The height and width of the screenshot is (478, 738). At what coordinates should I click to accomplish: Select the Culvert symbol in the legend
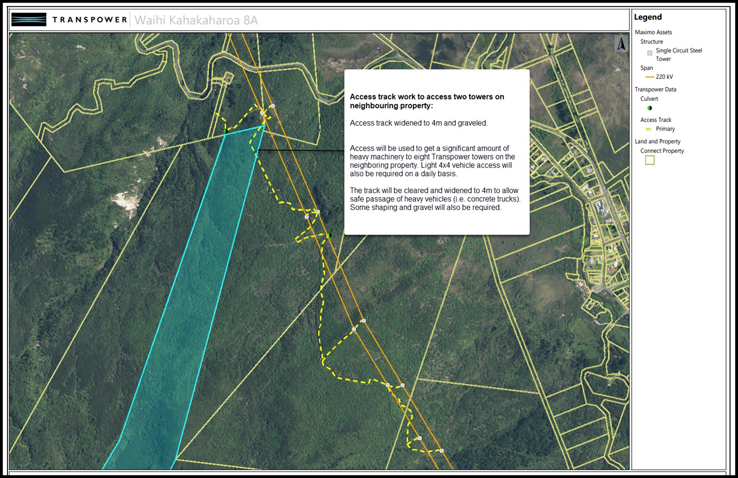click(649, 108)
